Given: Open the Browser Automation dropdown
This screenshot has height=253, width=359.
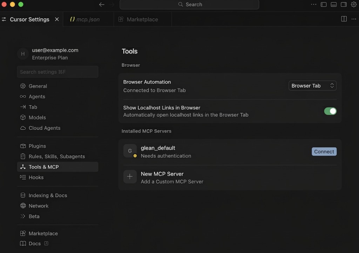Looking at the screenshot, I should pos(312,85).
